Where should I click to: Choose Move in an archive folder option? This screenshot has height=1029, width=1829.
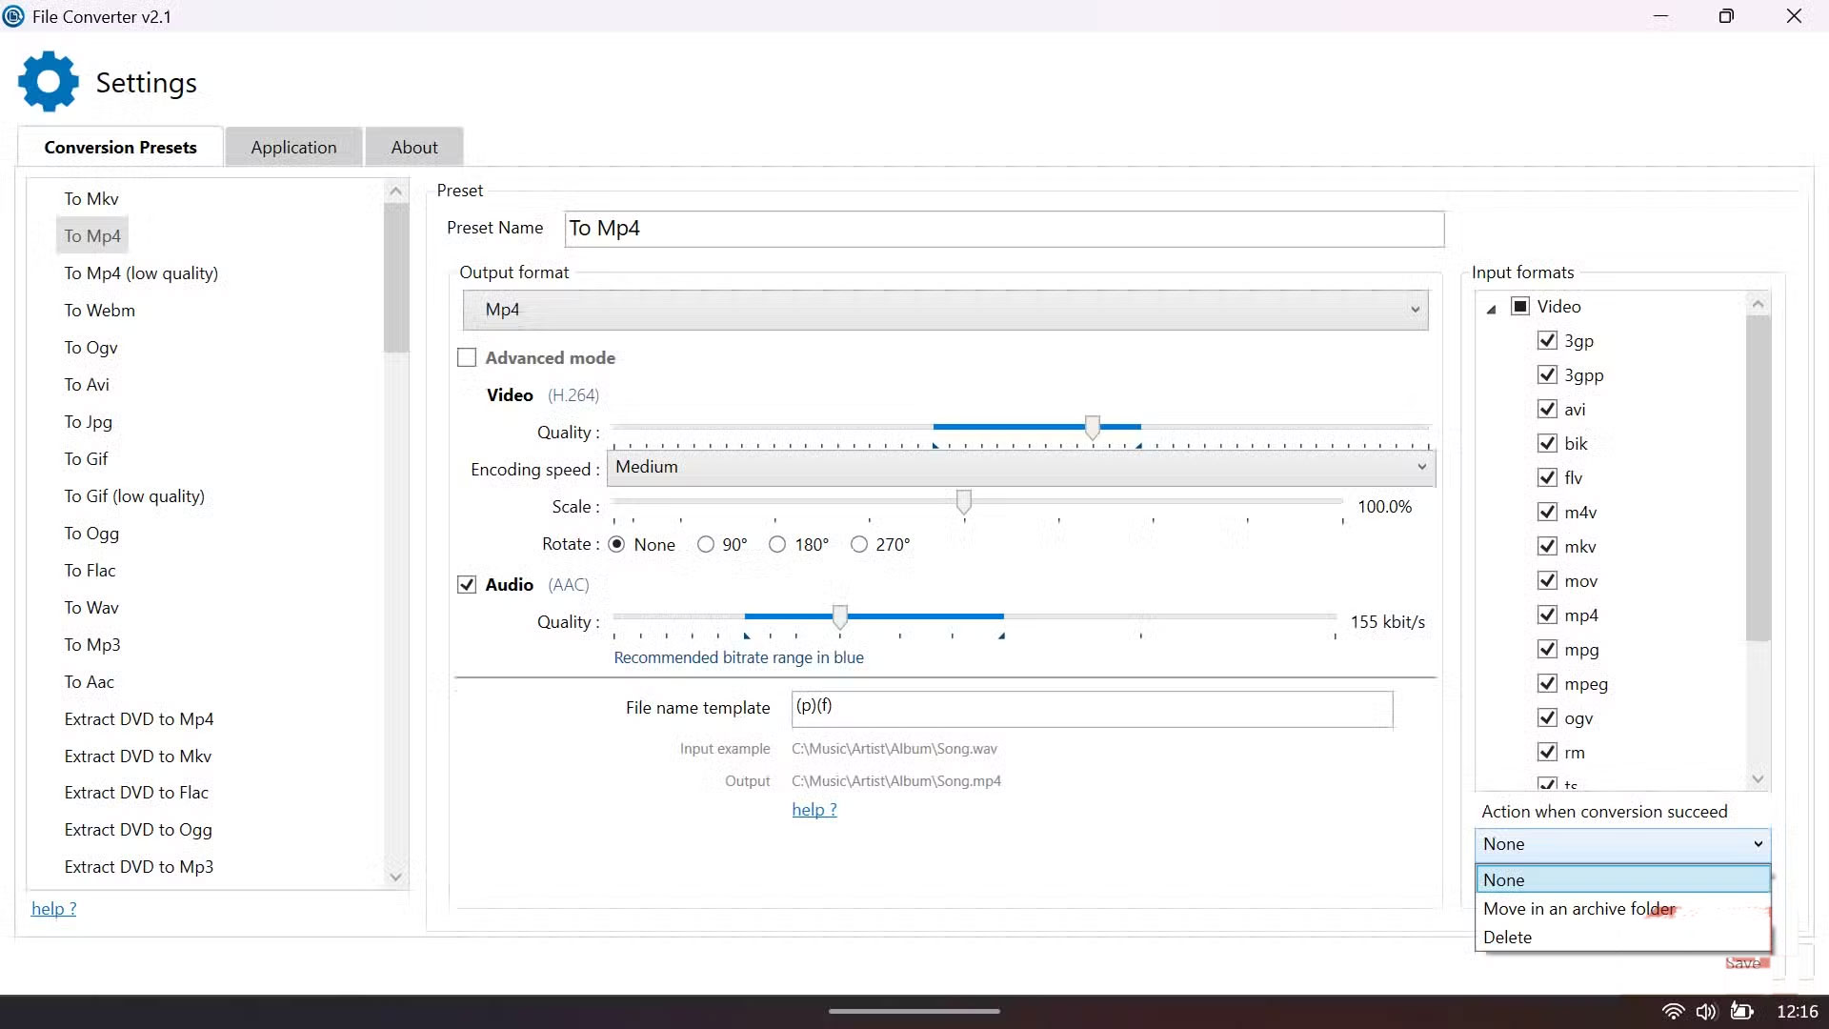click(x=1578, y=909)
